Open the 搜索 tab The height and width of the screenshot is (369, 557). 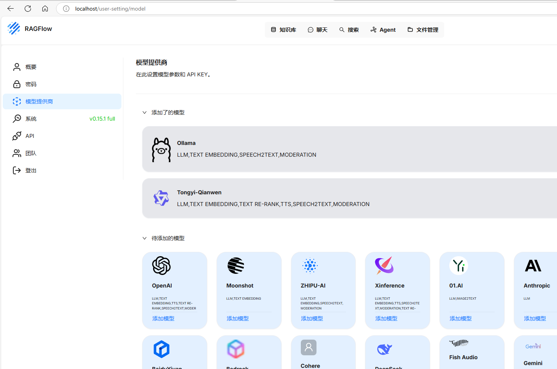tap(349, 30)
